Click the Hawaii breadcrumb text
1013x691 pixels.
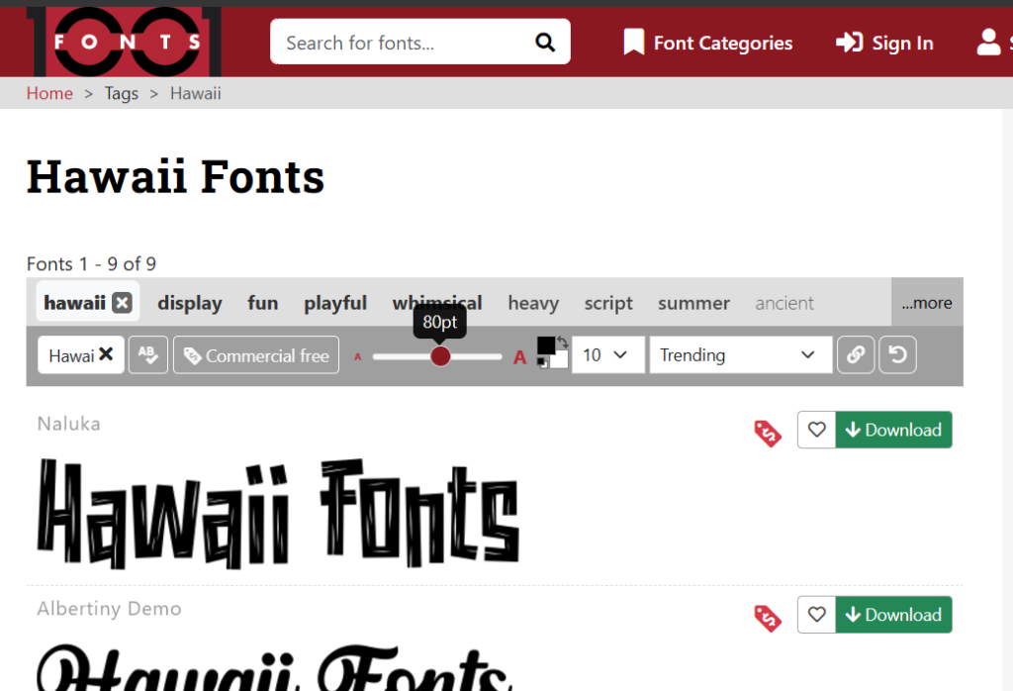(x=196, y=93)
